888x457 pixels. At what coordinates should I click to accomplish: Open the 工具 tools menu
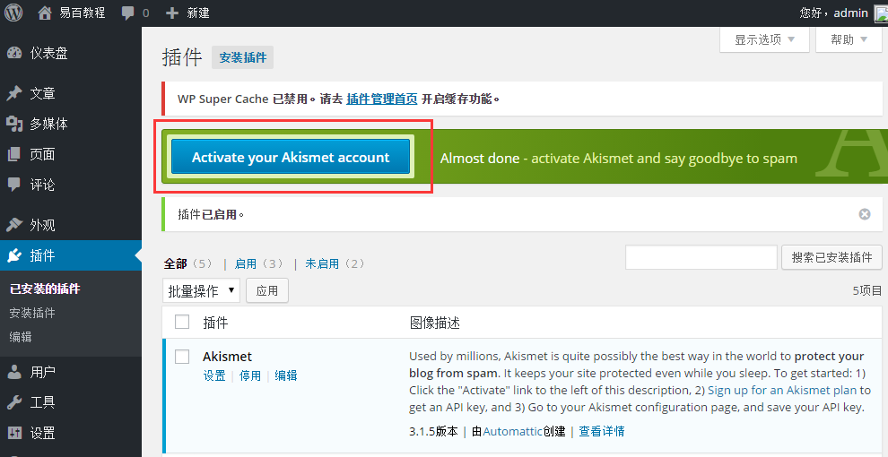tap(71, 402)
